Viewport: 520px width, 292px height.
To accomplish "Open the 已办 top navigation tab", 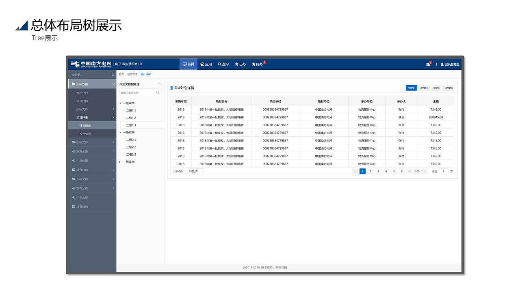I will [240, 64].
